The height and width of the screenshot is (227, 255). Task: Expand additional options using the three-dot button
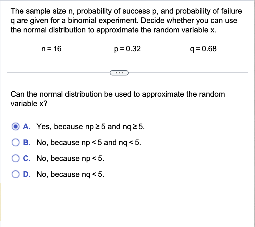pyautogui.click(x=119, y=73)
